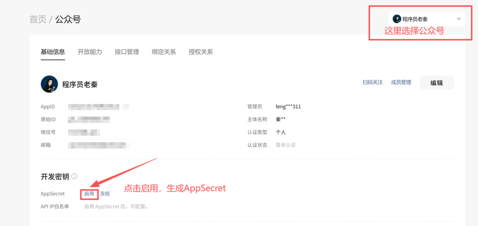
Task: Click the 认证类型 value 个人
Action: [281, 132]
